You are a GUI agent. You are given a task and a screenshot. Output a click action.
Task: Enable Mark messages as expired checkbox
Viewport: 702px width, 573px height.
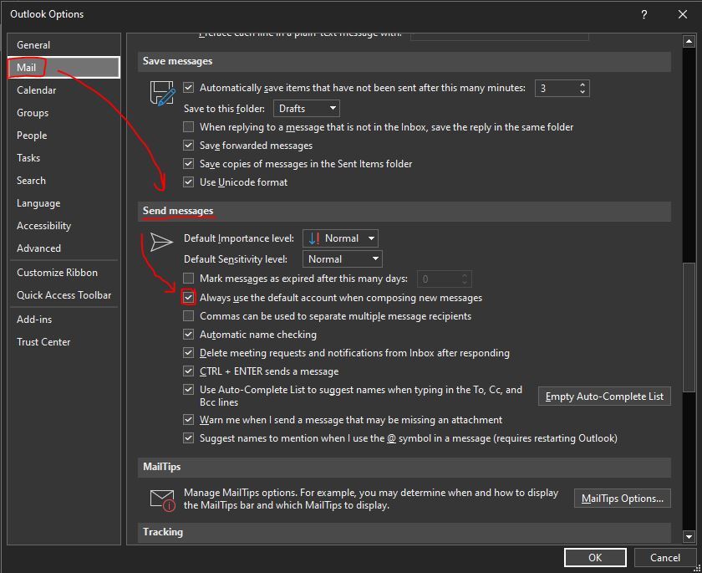click(189, 279)
